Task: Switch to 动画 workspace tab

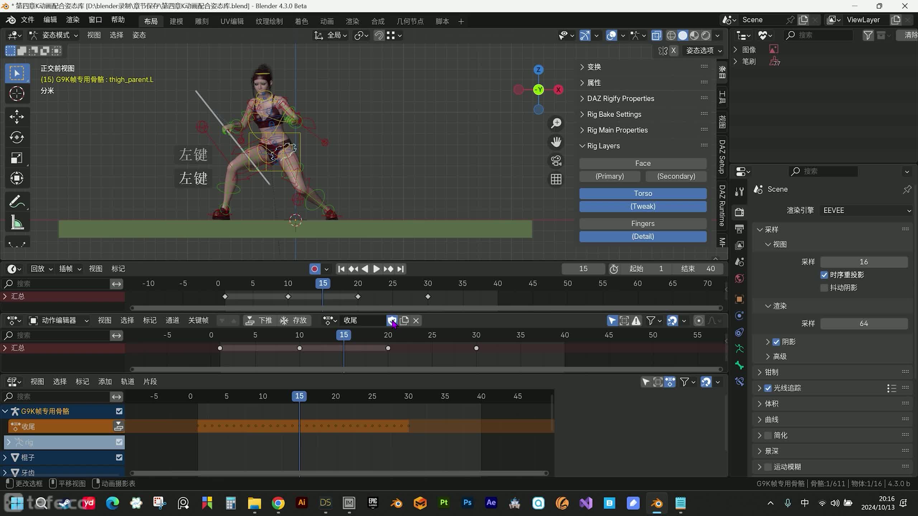Action: point(327,21)
